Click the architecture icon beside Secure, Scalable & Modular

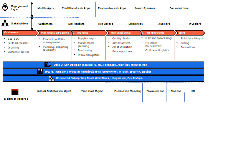40,71
